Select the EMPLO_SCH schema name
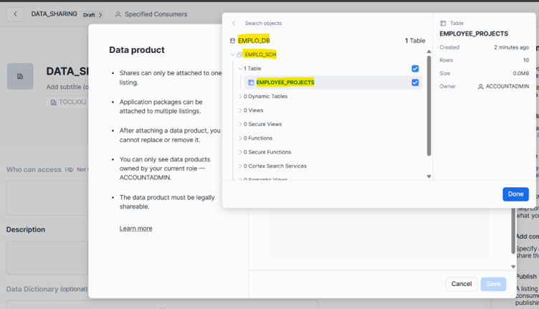The image size is (539, 309). coord(260,54)
